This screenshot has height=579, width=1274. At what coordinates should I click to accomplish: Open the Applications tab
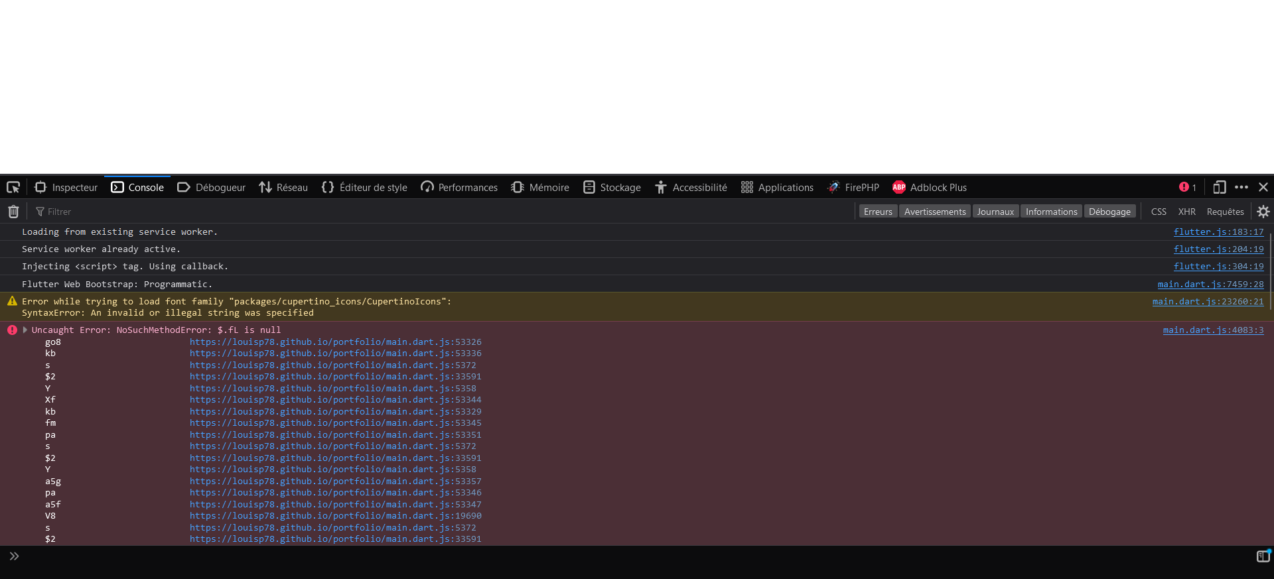(x=777, y=188)
